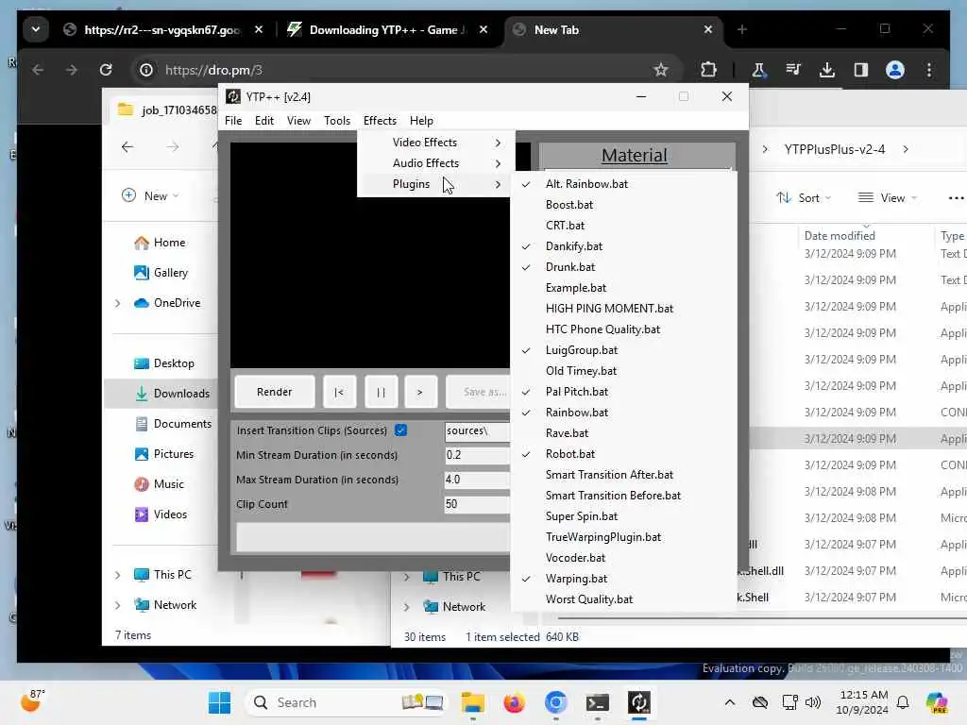Toggle the Insert Transition Clips checkbox
Viewport: 967px width, 725px height.
pyautogui.click(x=400, y=430)
